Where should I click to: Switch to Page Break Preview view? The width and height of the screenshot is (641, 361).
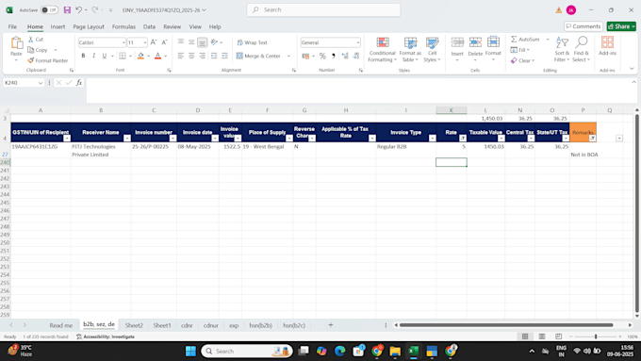click(x=558, y=336)
